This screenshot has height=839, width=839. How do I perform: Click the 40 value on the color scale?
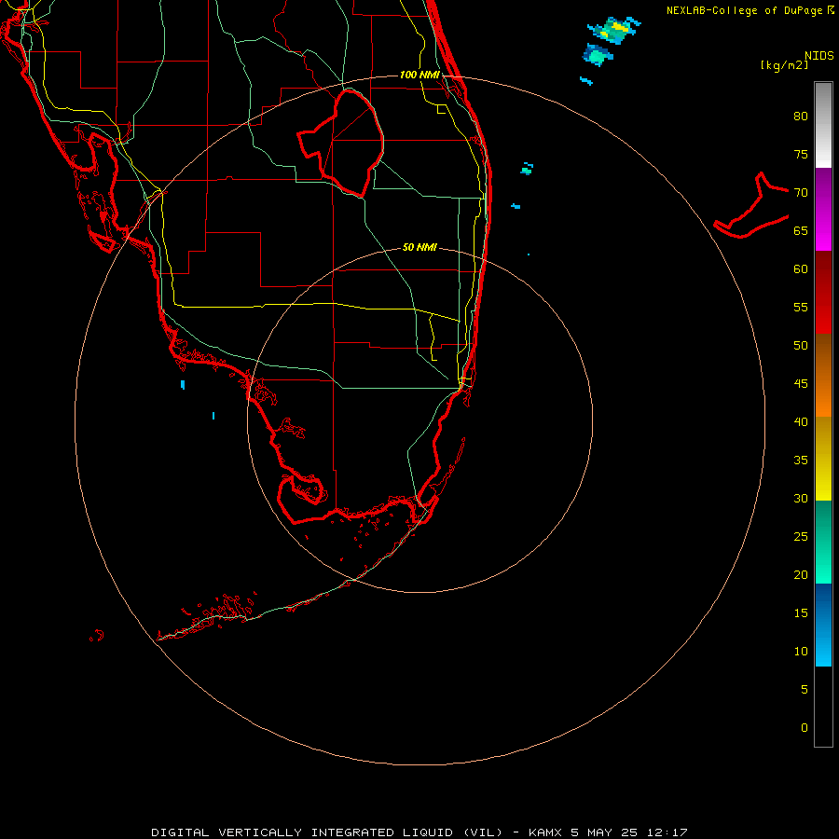pos(801,422)
